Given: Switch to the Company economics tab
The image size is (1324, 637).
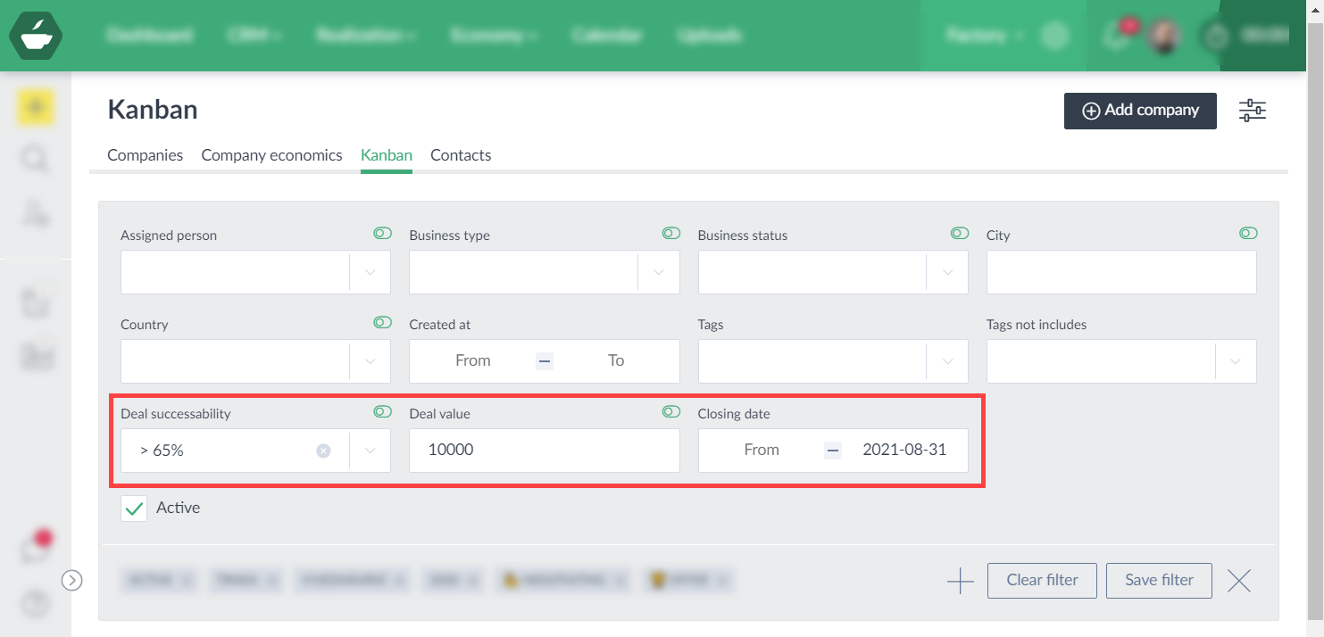Looking at the screenshot, I should [x=271, y=155].
